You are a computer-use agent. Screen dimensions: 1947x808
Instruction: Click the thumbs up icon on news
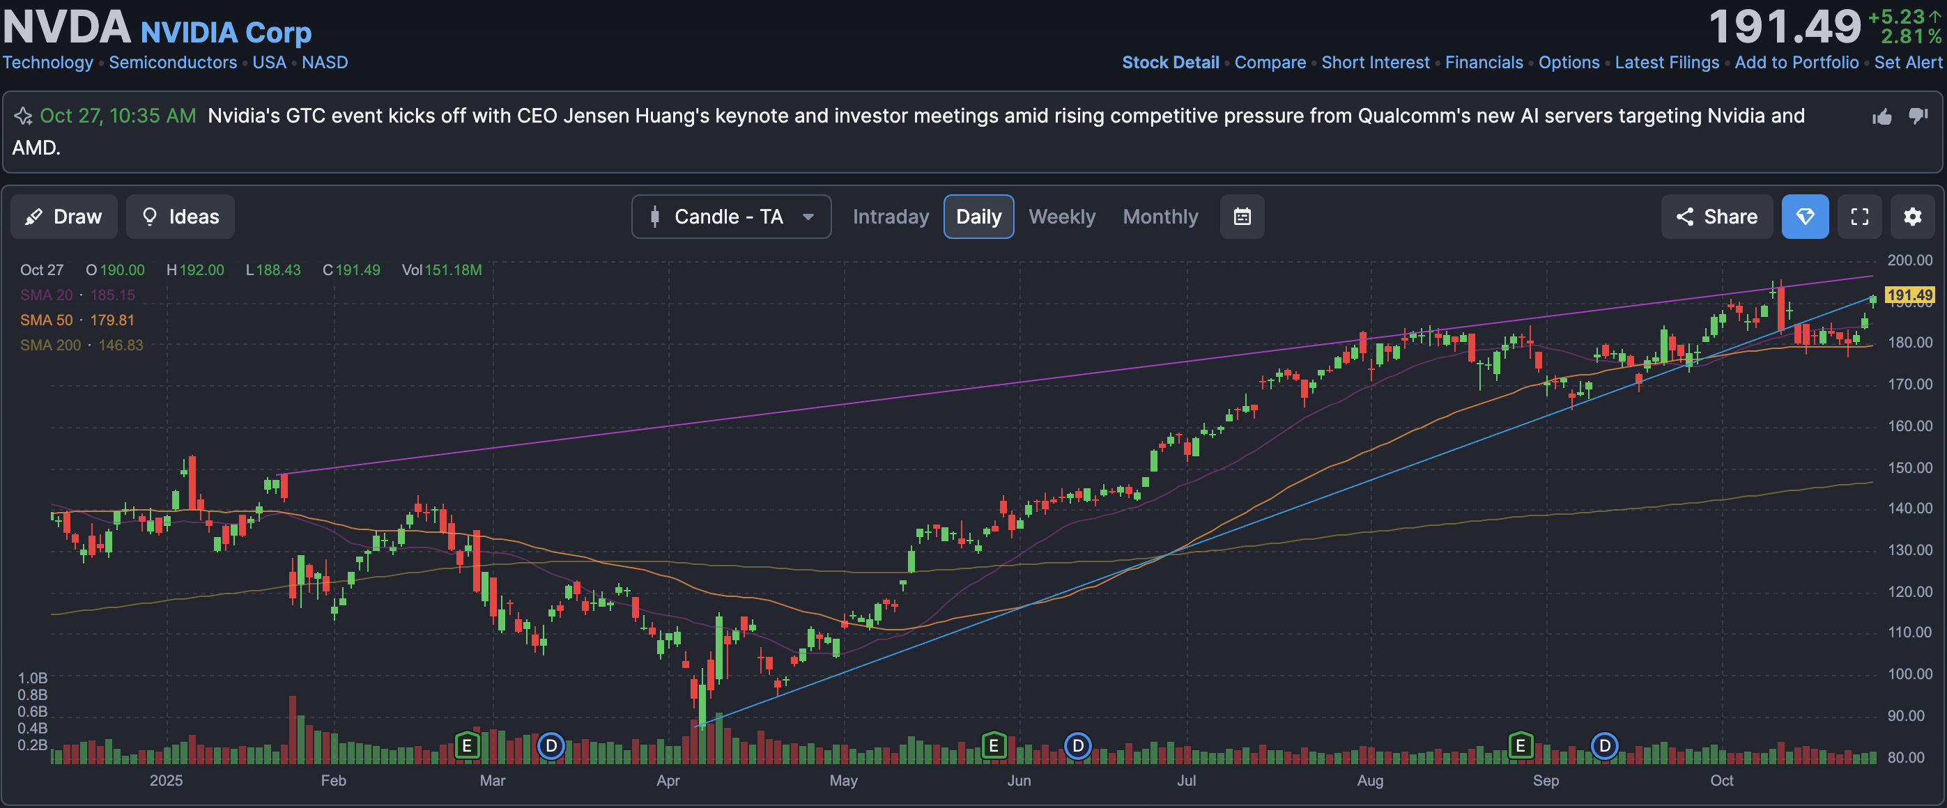[1881, 116]
